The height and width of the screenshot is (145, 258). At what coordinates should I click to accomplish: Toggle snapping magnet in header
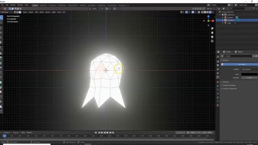click(x=107, y=8)
